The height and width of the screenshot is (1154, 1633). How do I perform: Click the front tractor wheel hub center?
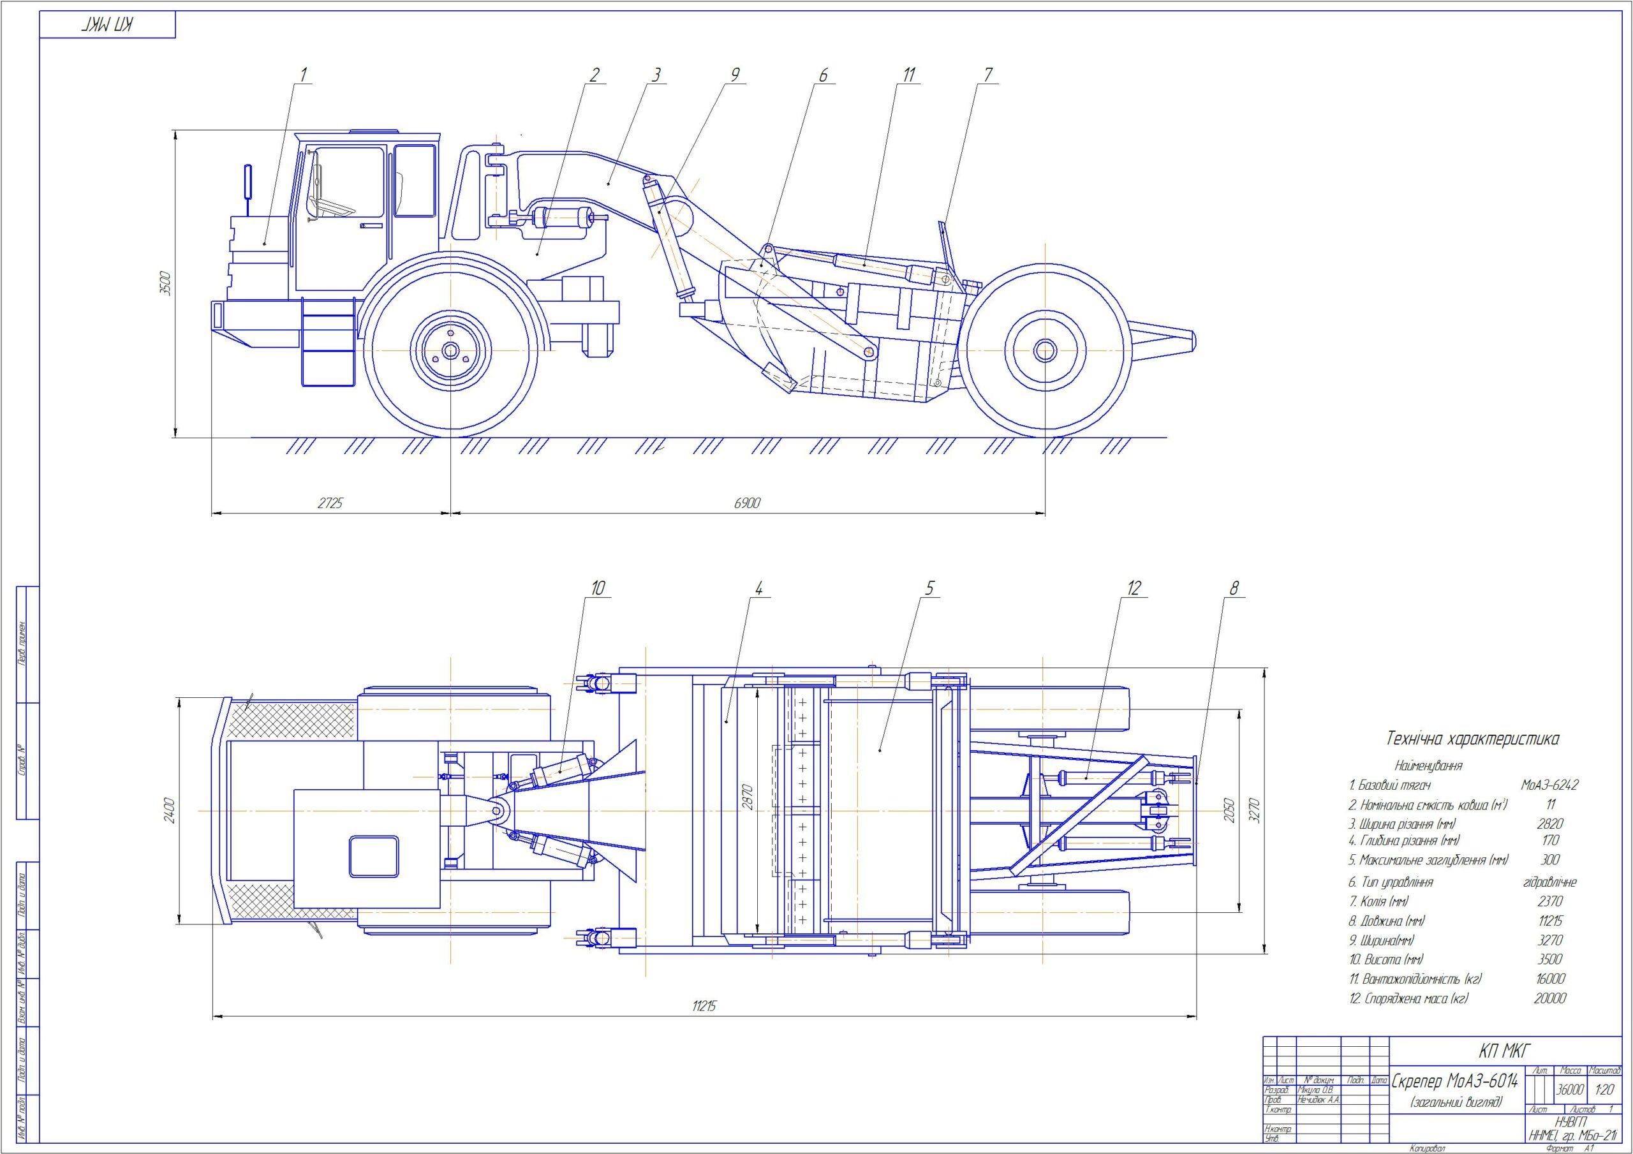click(x=450, y=351)
